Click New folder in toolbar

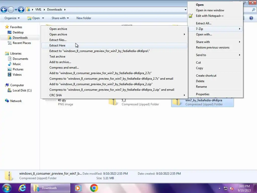coord(84,18)
